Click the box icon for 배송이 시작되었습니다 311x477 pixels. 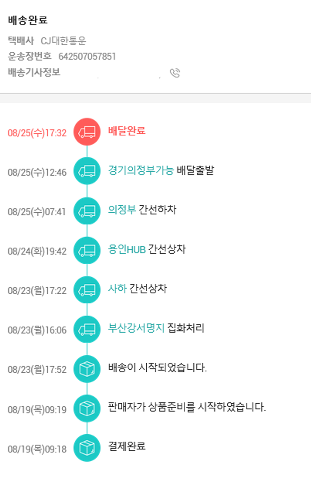[x=87, y=369]
